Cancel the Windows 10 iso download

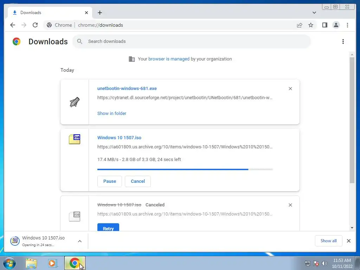point(138,181)
